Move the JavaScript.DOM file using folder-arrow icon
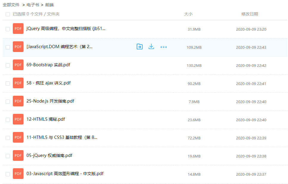The width and height of the screenshot is (288, 184). 140,47
